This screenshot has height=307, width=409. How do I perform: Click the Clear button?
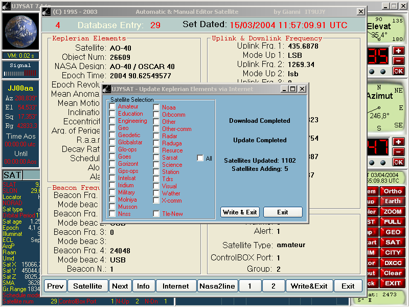[393, 273]
